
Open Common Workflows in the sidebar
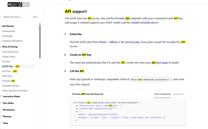[13, 41]
